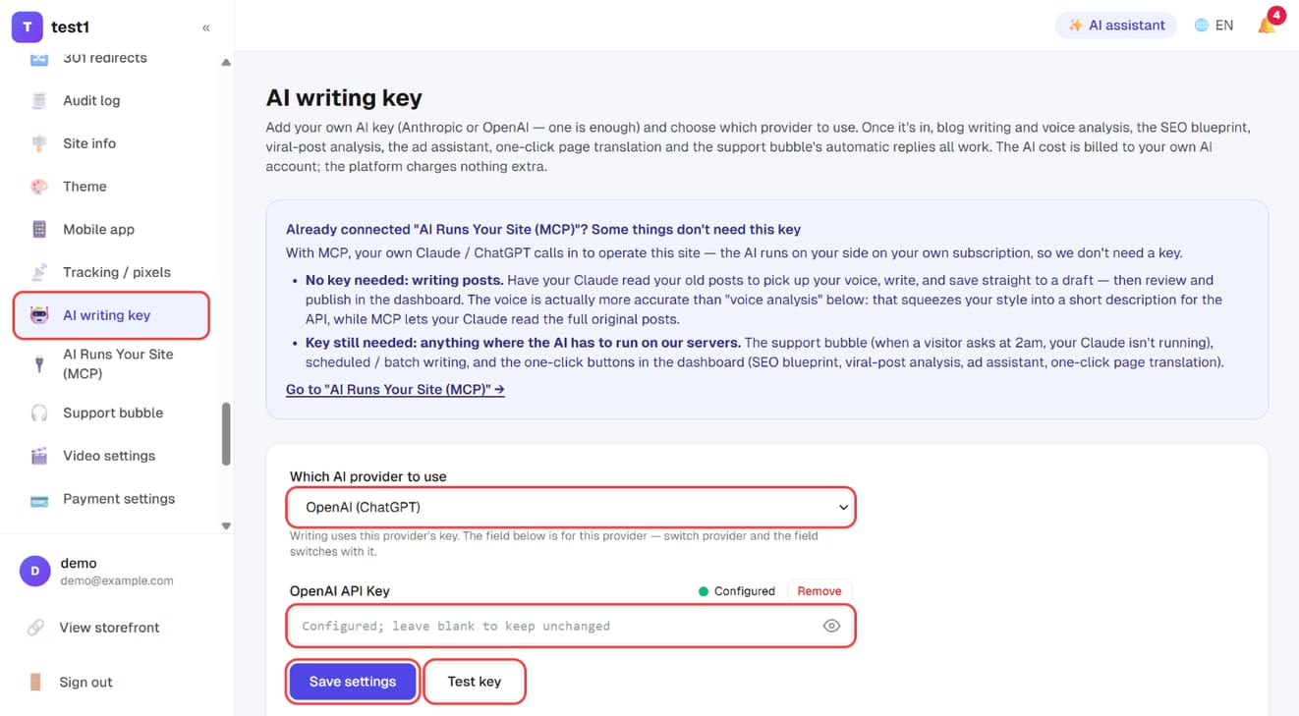Open Video settings
Screen dimensions: 1299x716
pyautogui.click(x=109, y=456)
